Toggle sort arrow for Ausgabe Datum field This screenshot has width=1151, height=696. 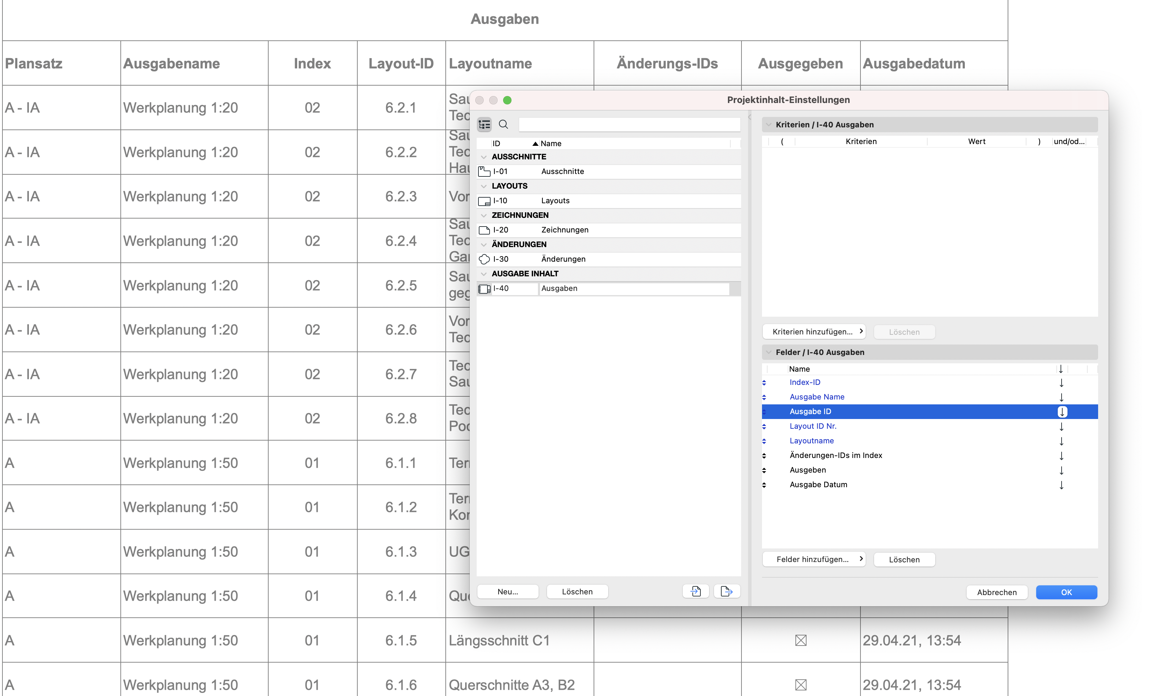[1062, 485]
